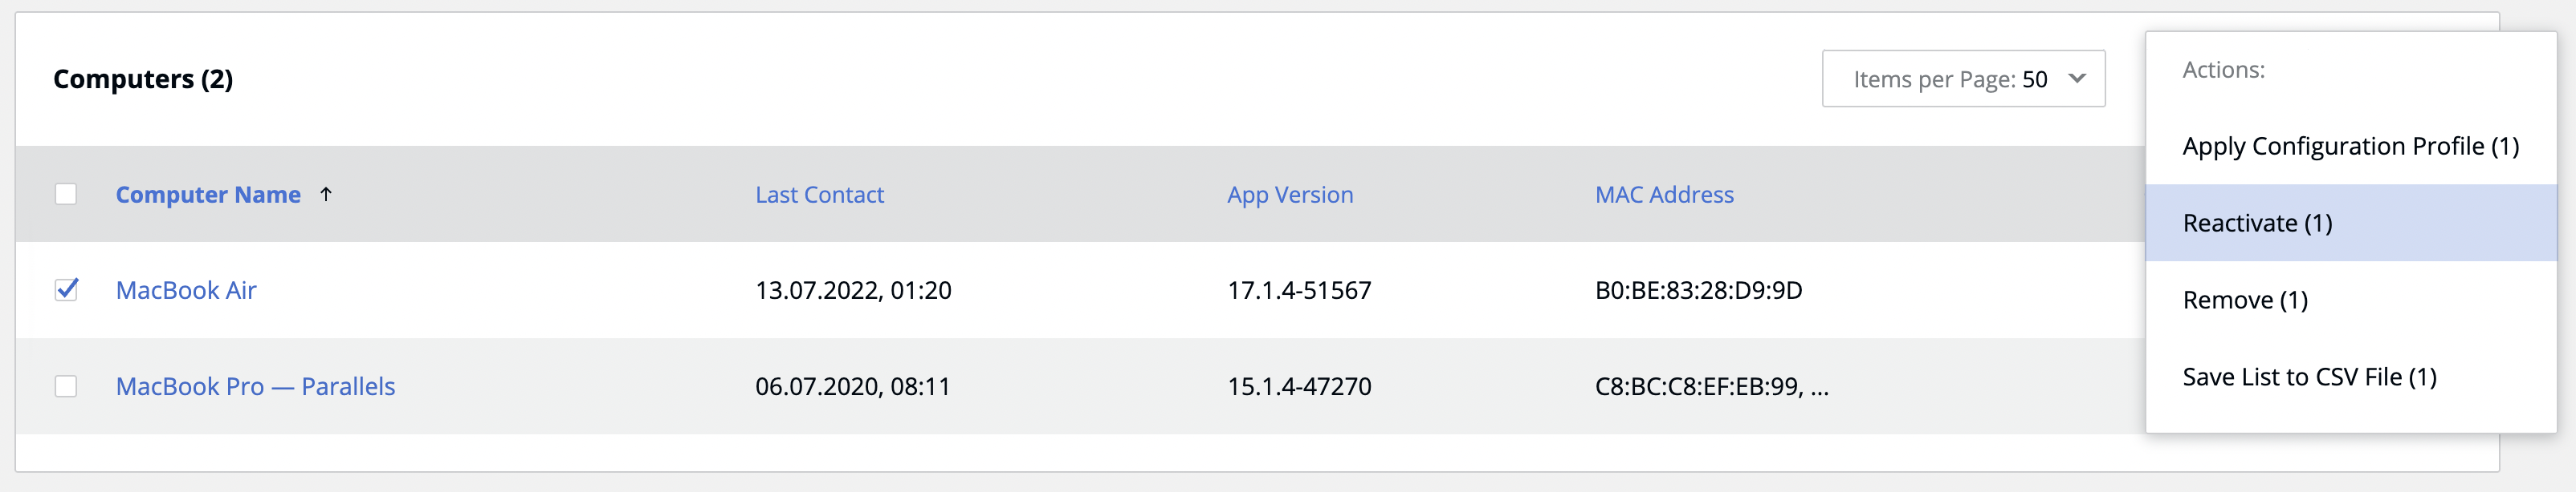The width and height of the screenshot is (2576, 492).
Task: Click the Items per Page chevron arrow
Action: pyautogui.click(x=2077, y=79)
